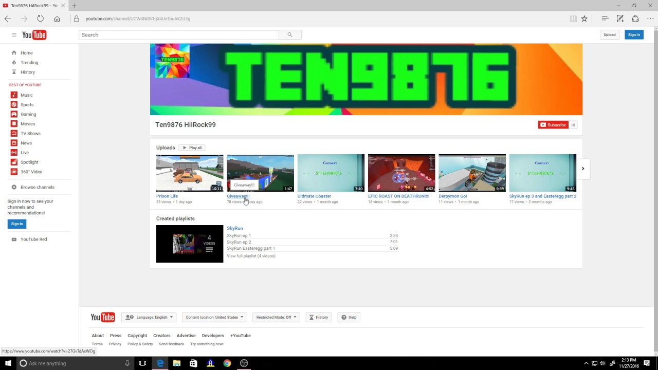Image resolution: width=658 pixels, height=370 pixels.
Task: Click the 360° Video channel icon
Action: (x=14, y=172)
